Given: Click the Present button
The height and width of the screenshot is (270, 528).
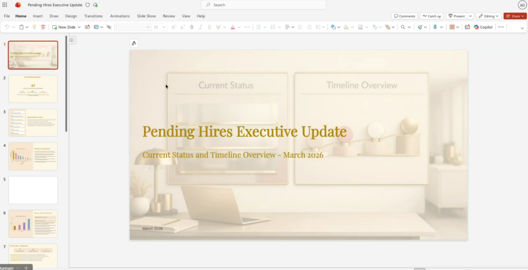Looking at the screenshot, I should pos(457,16).
